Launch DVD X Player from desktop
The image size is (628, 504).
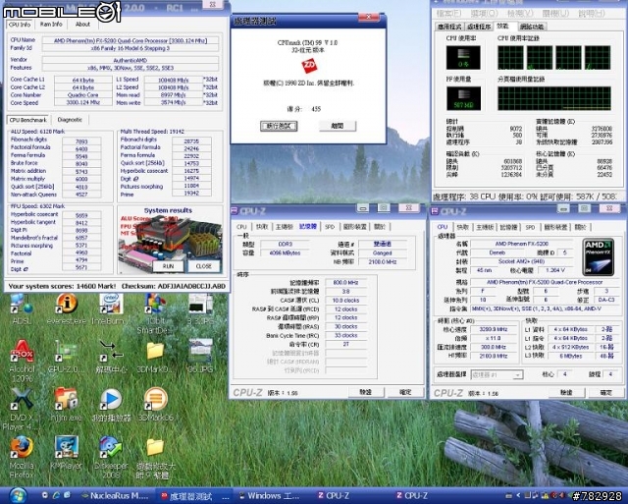pos(21,408)
